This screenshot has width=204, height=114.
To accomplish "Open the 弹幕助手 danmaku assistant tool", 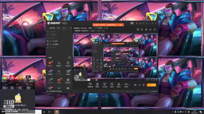I will (50, 64).
